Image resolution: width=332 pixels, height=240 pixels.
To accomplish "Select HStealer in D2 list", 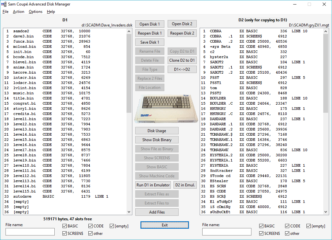I will [x=261, y=181].
